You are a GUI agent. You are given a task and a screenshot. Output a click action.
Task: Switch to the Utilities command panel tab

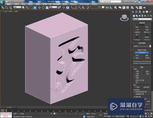(x=150, y=12)
